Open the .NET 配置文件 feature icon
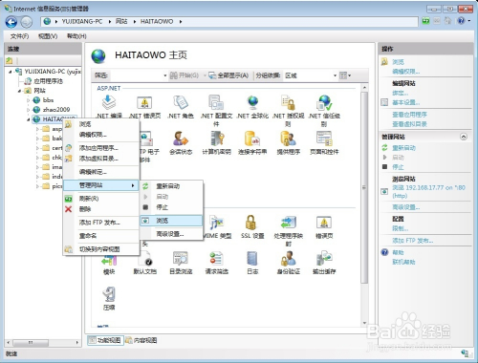 [x=216, y=102]
